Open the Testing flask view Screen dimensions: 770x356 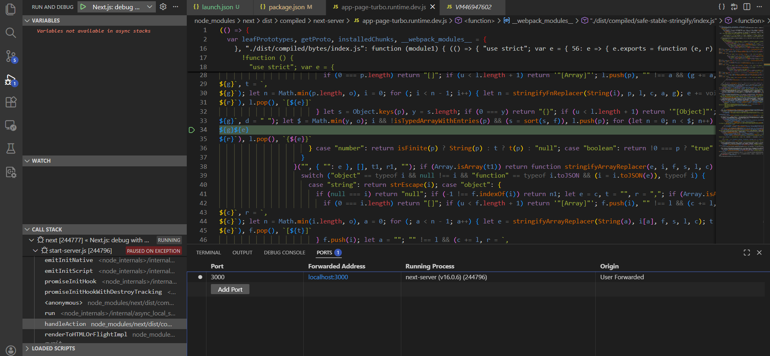tap(11, 149)
